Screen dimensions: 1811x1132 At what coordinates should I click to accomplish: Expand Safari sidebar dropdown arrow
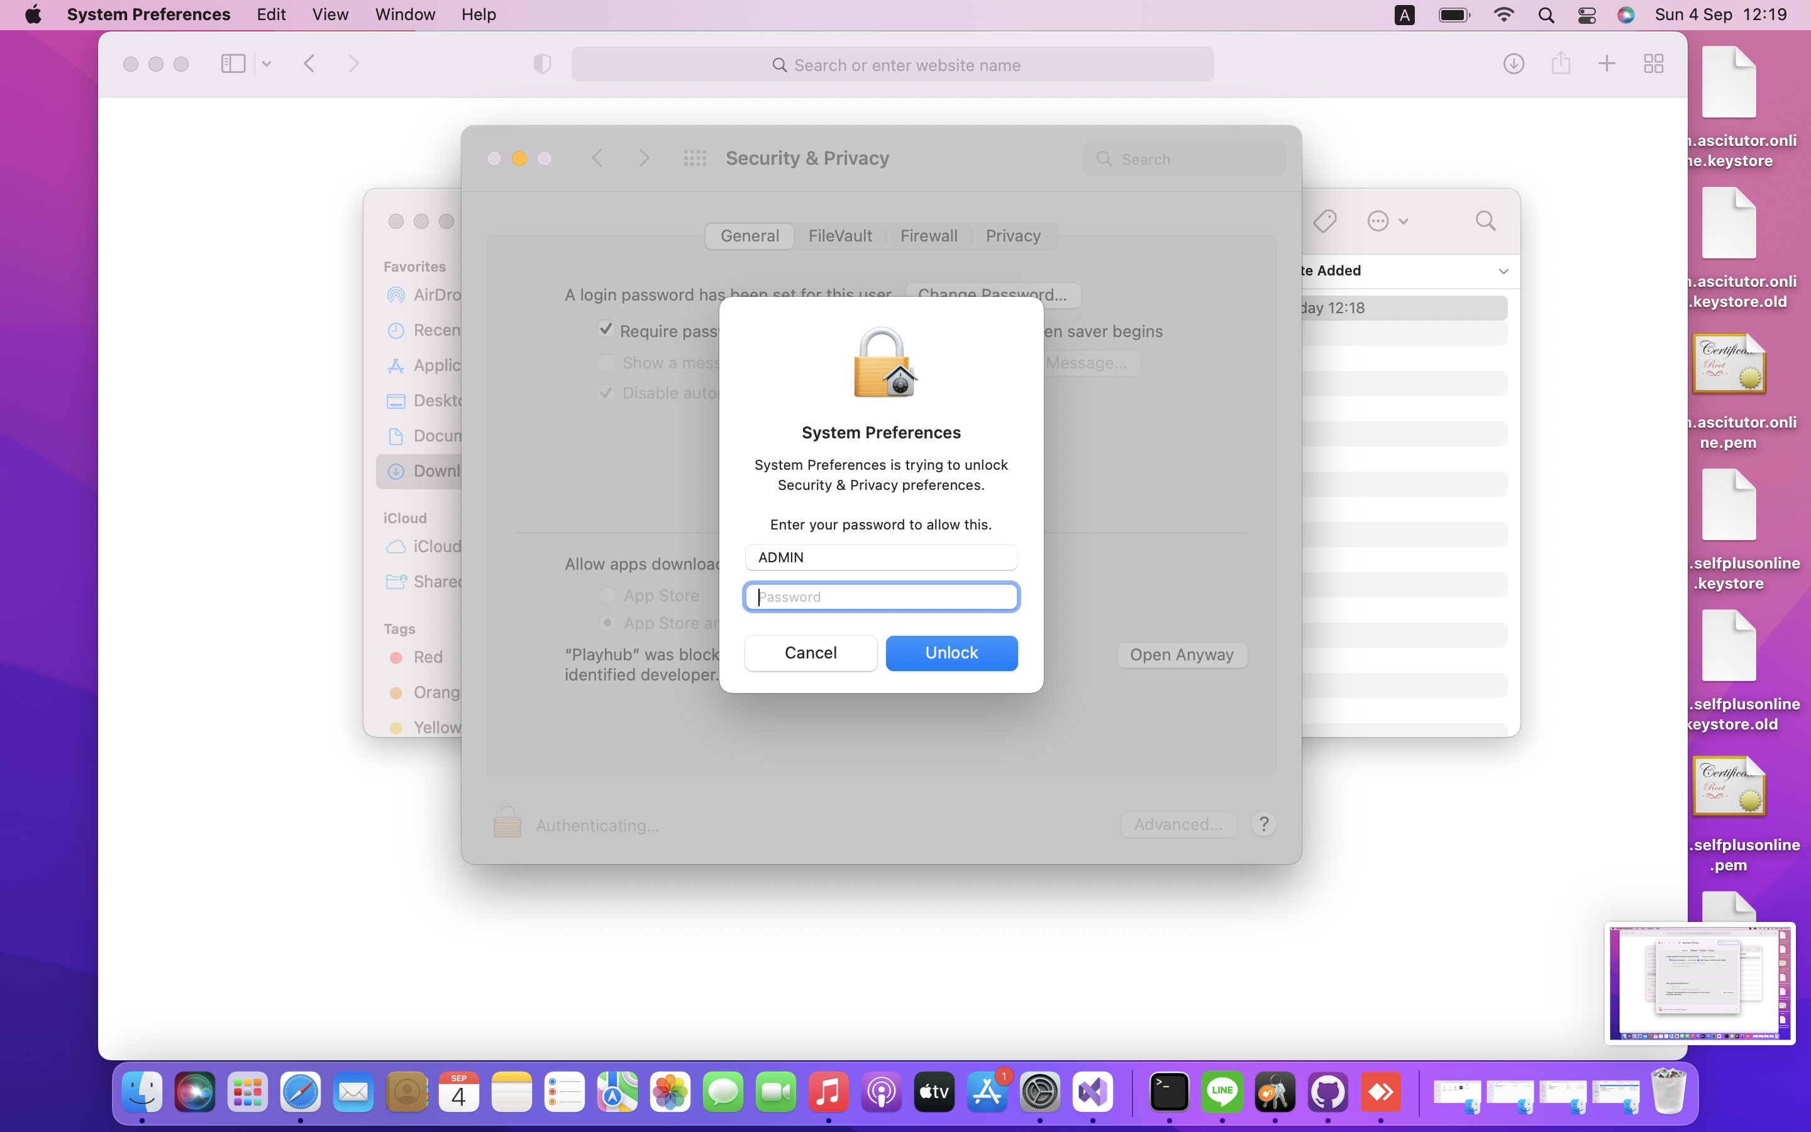pyautogui.click(x=267, y=64)
